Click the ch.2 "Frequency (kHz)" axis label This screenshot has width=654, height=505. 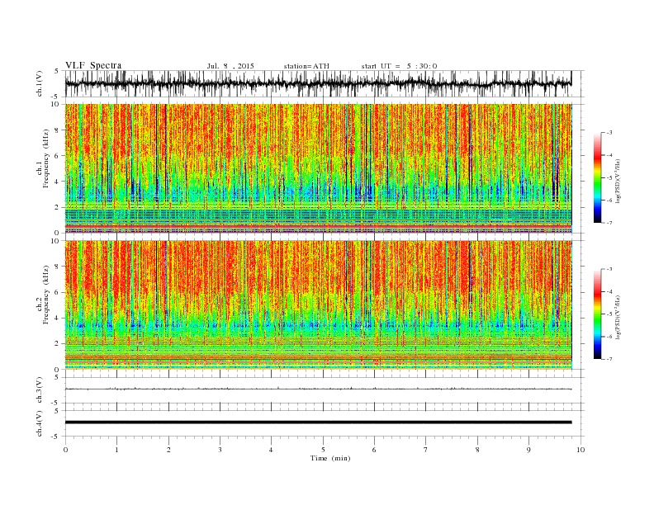click(x=45, y=295)
